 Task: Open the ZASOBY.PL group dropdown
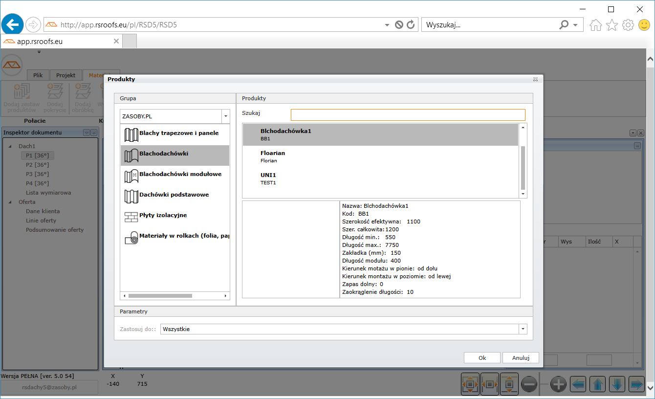tap(225, 116)
